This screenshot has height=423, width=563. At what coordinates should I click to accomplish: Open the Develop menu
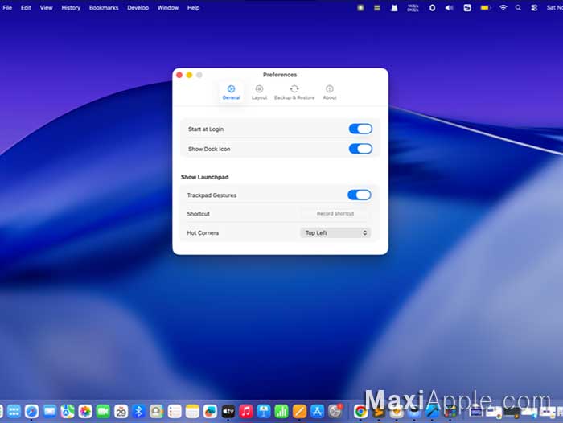tap(138, 7)
